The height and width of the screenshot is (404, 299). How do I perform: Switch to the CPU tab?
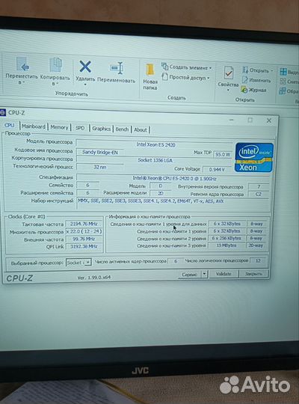(9, 125)
